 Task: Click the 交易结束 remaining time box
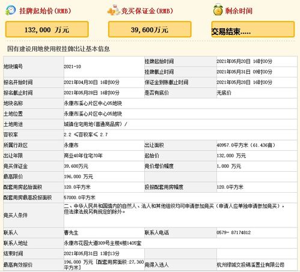[253, 29]
